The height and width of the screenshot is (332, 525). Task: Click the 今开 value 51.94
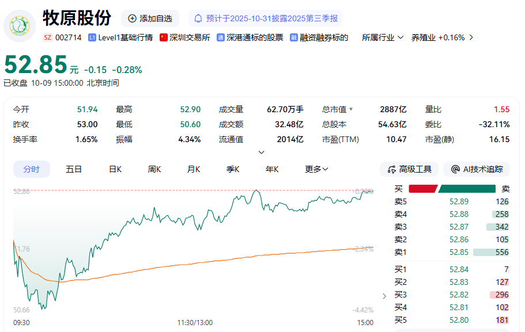pyautogui.click(x=88, y=109)
